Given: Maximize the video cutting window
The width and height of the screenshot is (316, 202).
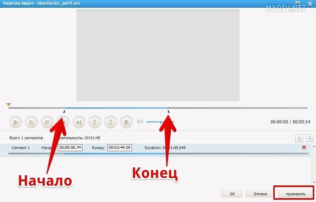Looking at the screenshot, I should pos(298,4).
